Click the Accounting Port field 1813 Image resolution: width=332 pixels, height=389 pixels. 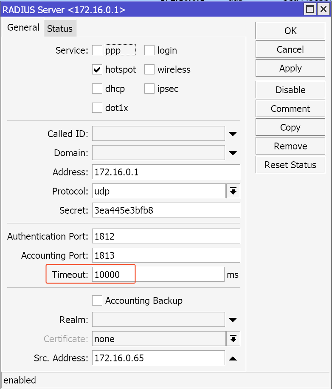[x=166, y=255]
